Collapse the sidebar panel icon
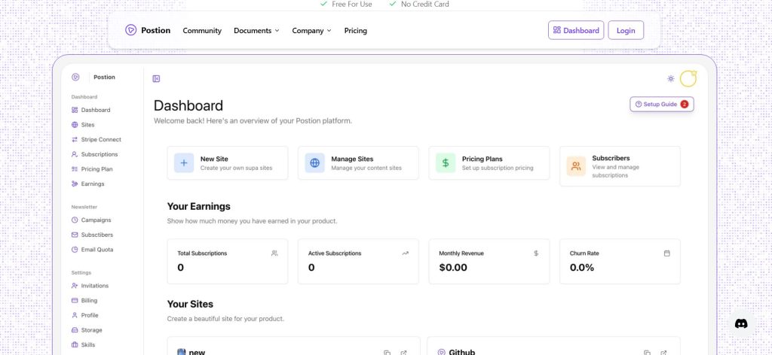The height and width of the screenshot is (355, 772). [157, 78]
